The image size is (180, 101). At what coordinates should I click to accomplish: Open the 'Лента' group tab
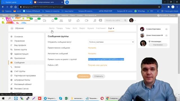[51, 28]
